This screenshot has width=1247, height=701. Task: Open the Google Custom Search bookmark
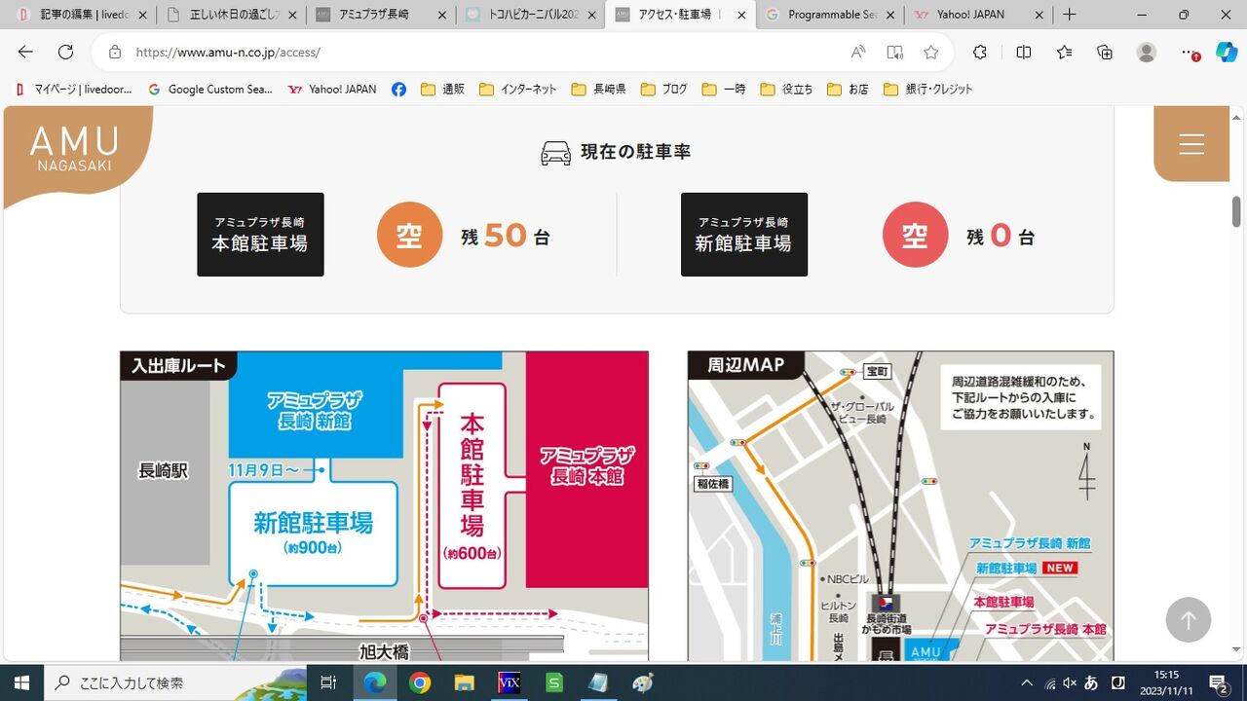coord(210,90)
